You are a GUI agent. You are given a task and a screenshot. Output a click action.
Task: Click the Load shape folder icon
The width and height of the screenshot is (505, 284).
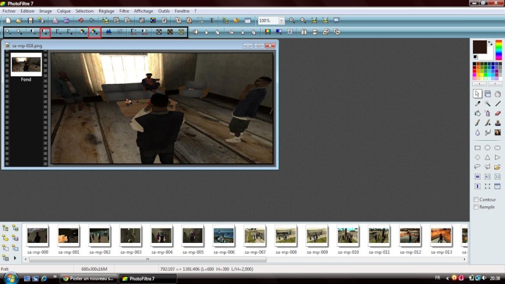(x=497, y=167)
